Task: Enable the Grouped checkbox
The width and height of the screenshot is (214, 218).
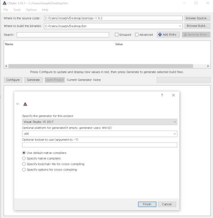Action: pyautogui.click(x=117, y=35)
